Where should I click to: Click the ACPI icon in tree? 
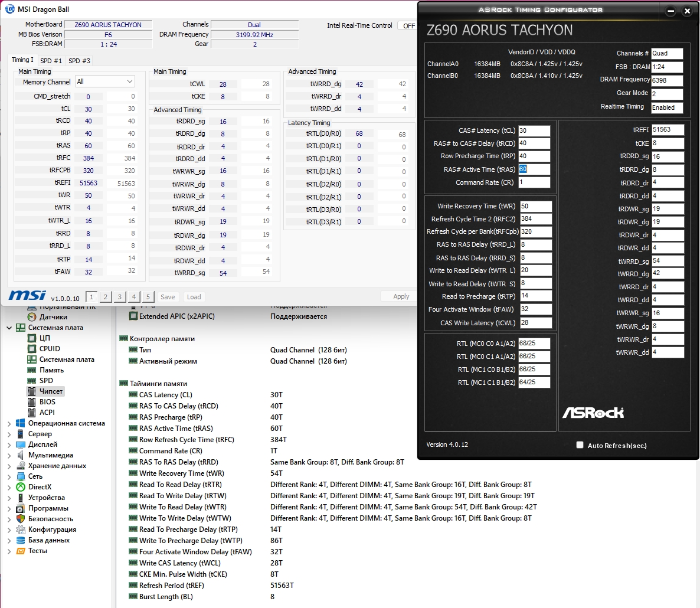[32, 413]
